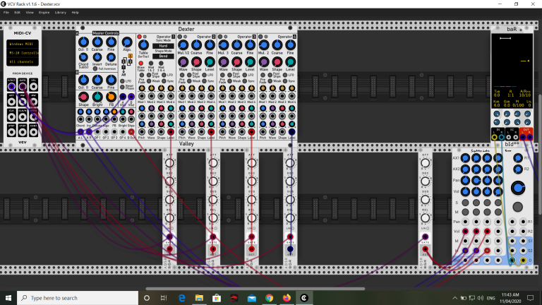Open the 'MS-20 Controller' device selector
Screen dimensions: 542x305
coord(23,53)
